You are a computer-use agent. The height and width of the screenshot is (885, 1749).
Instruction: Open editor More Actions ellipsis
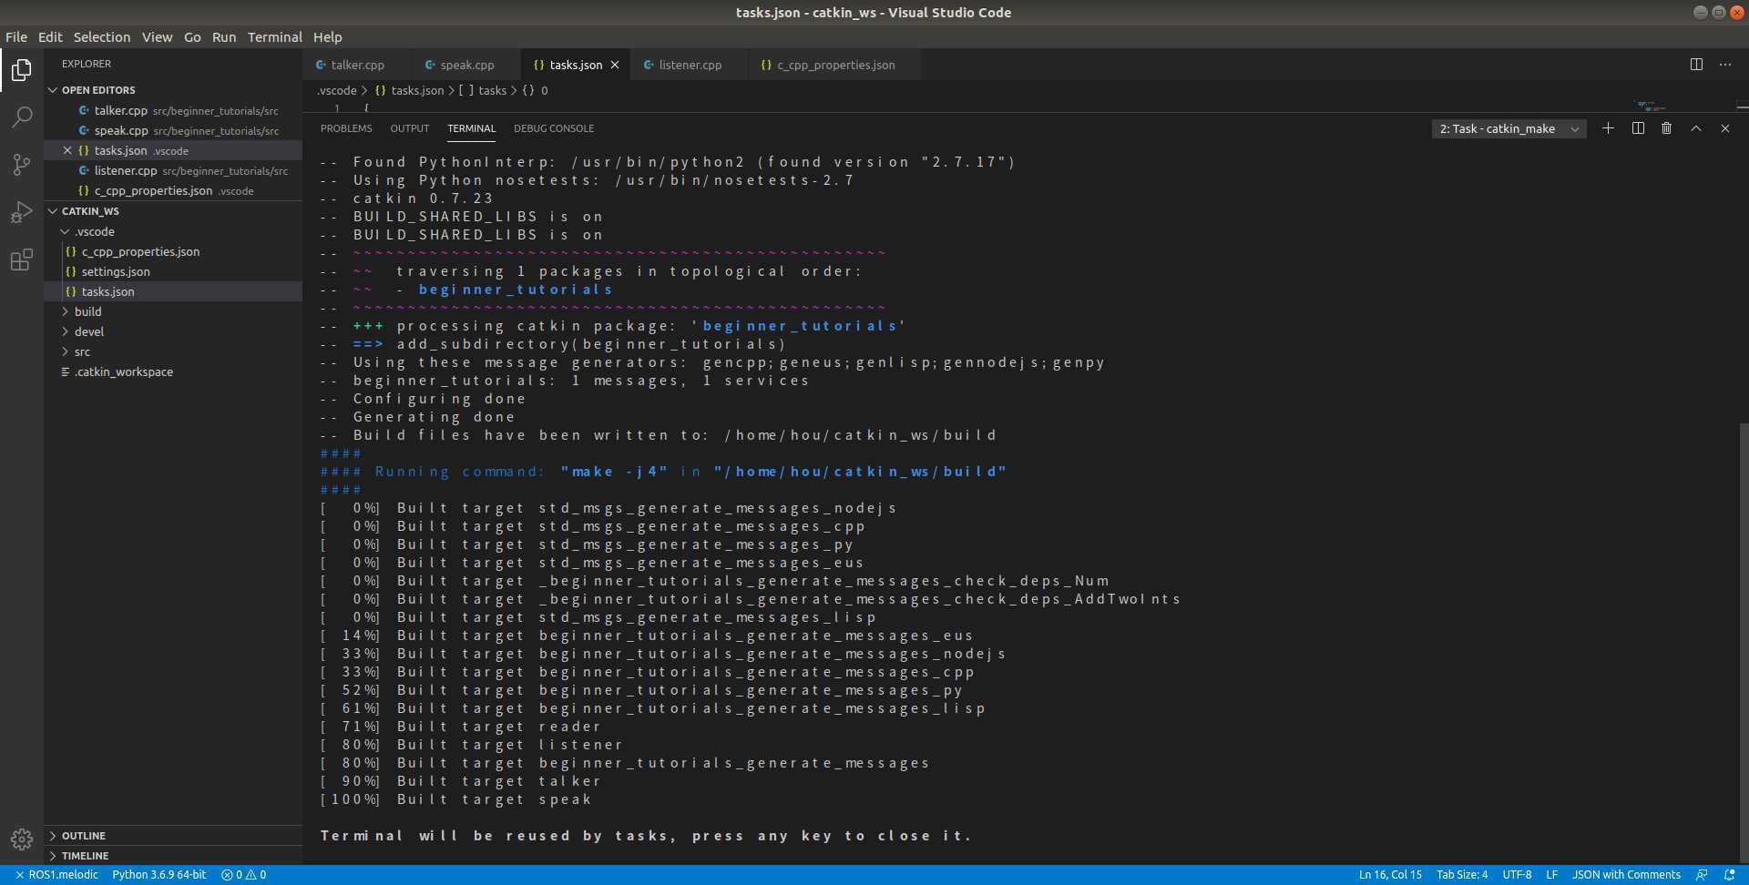pyautogui.click(x=1725, y=65)
